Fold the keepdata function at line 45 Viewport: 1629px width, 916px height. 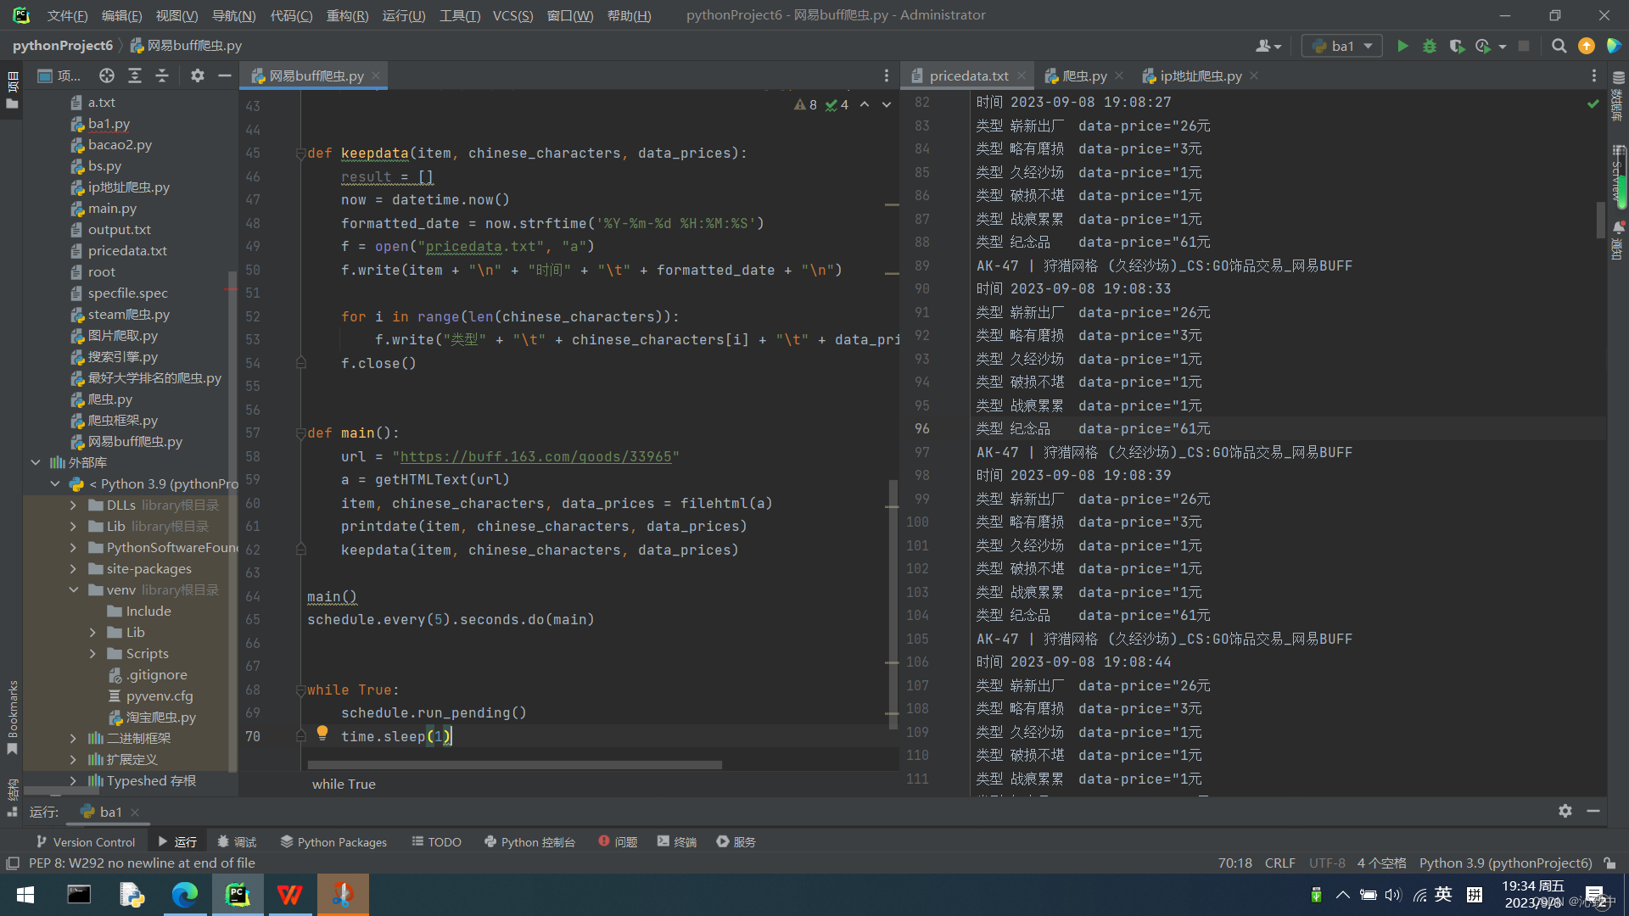tap(300, 154)
